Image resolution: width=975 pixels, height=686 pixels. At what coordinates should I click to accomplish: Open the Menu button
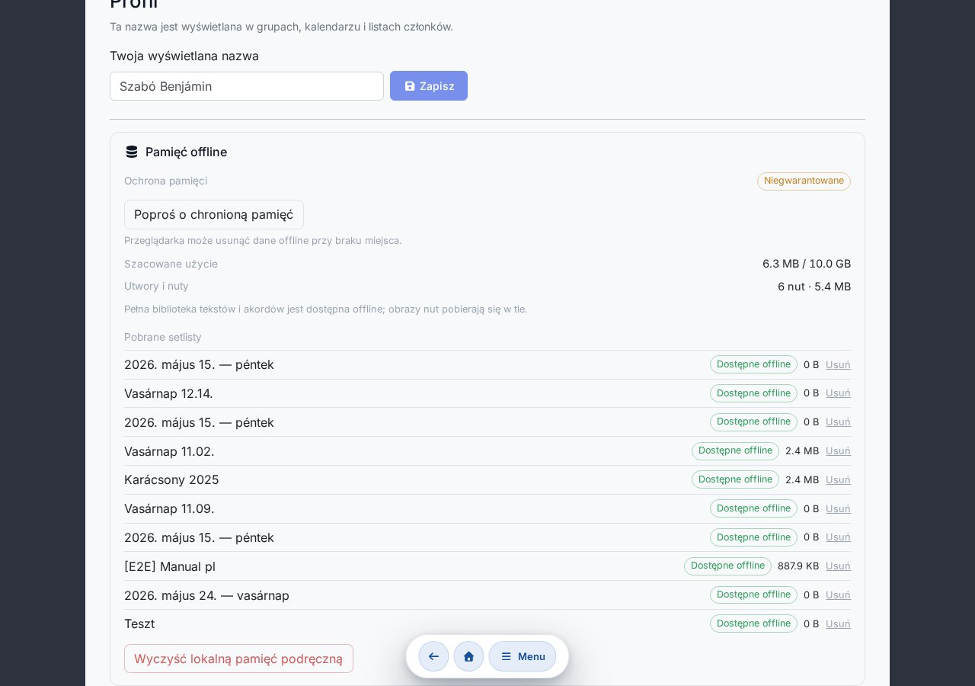pyautogui.click(x=523, y=656)
